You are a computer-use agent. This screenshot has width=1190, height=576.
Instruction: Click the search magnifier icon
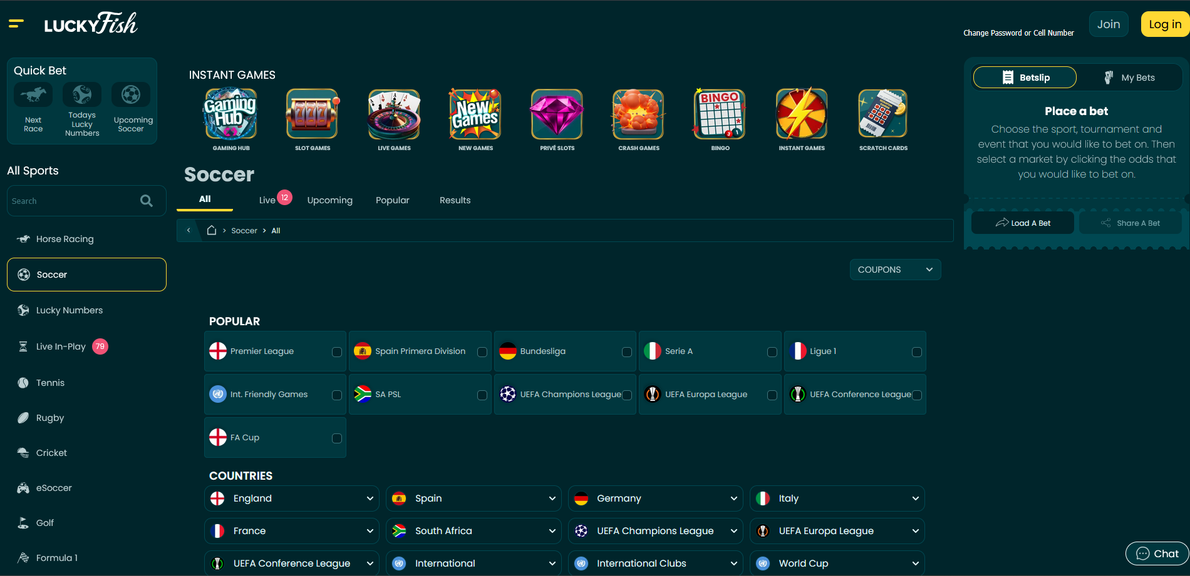pos(147,201)
